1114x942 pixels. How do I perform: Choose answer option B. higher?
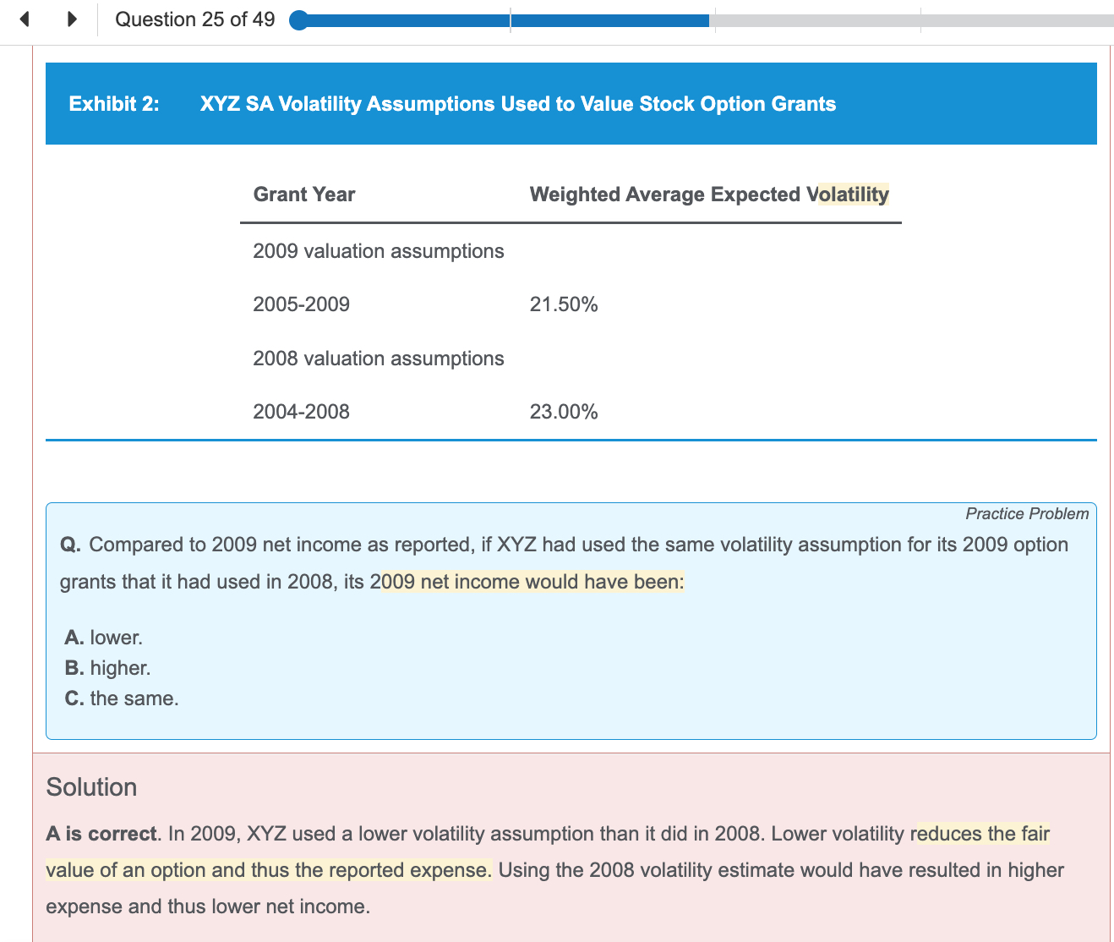[x=107, y=668]
